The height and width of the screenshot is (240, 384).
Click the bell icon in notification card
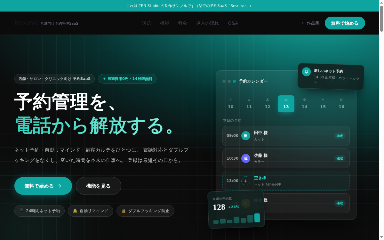click(306, 72)
